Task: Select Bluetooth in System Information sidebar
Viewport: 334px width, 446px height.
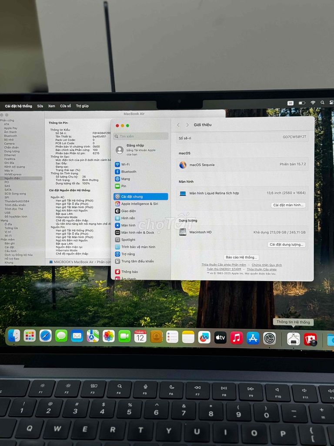Action: coord(10,136)
